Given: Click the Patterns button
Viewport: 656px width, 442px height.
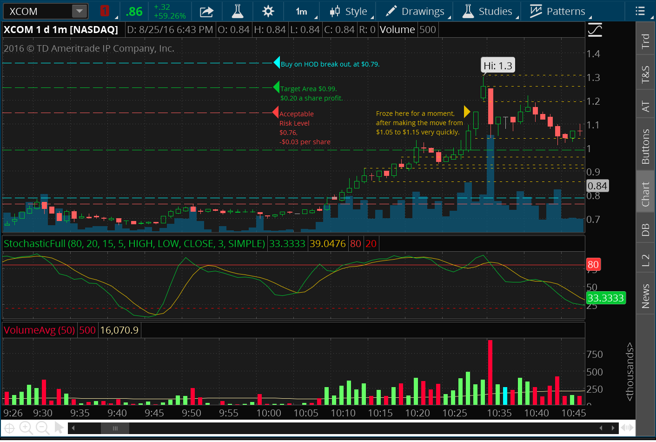Looking at the screenshot, I should coord(558,12).
